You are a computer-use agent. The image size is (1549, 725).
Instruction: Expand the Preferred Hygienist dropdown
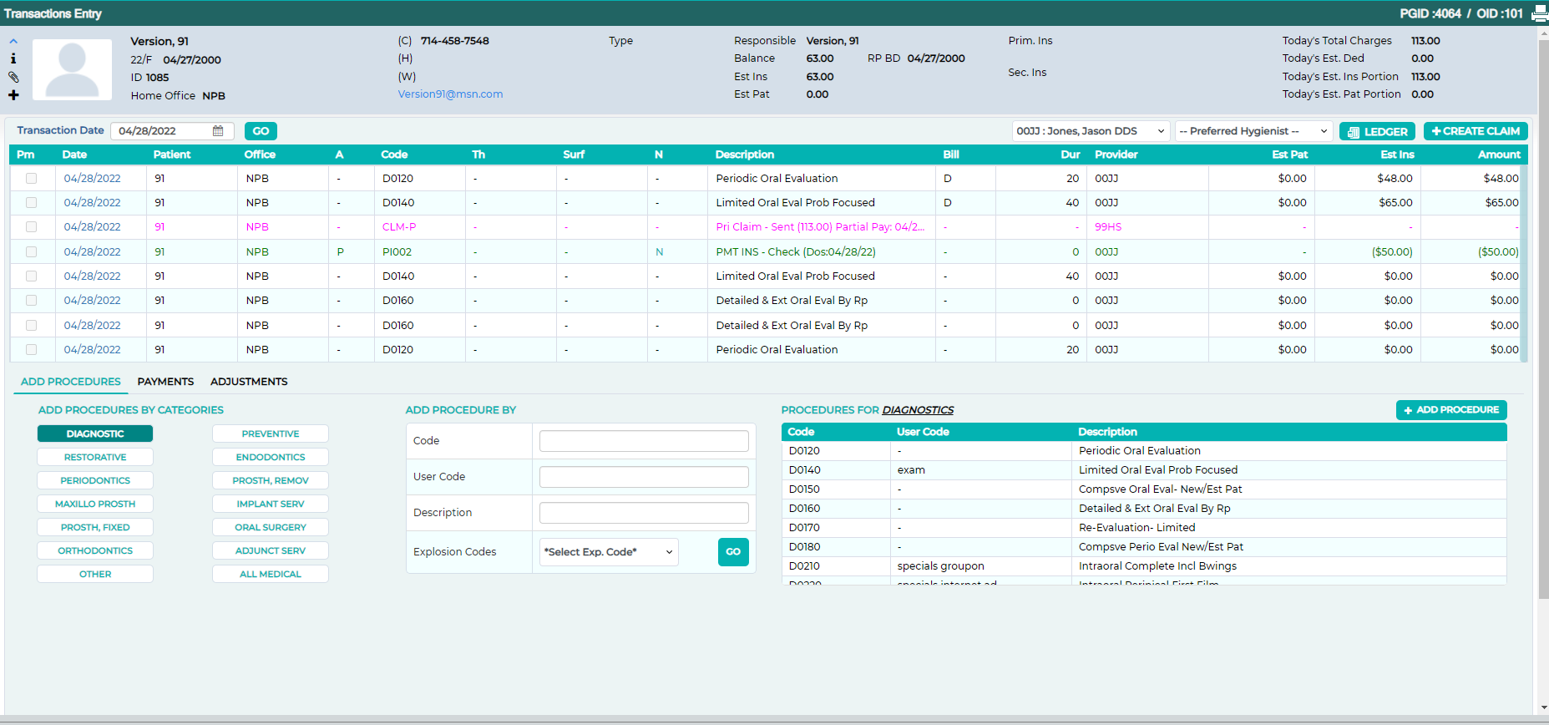click(1253, 131)
